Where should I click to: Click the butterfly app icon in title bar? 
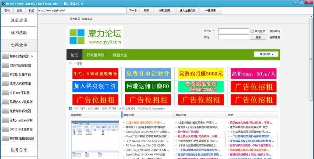click(x=3, y=3)
